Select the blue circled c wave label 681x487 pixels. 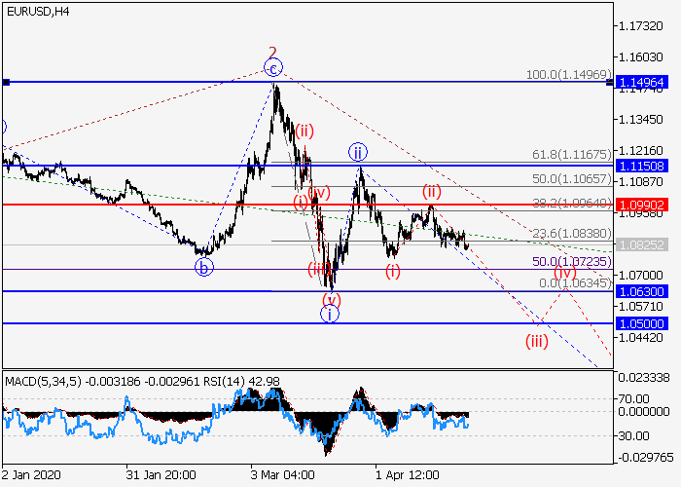click(273, 68)
